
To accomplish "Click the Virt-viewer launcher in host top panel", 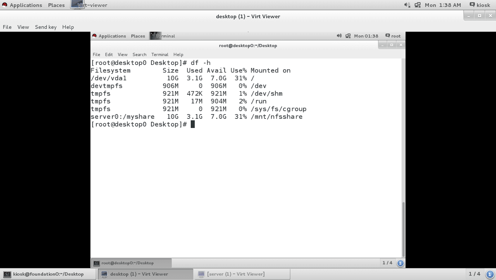I will (89, 5).
